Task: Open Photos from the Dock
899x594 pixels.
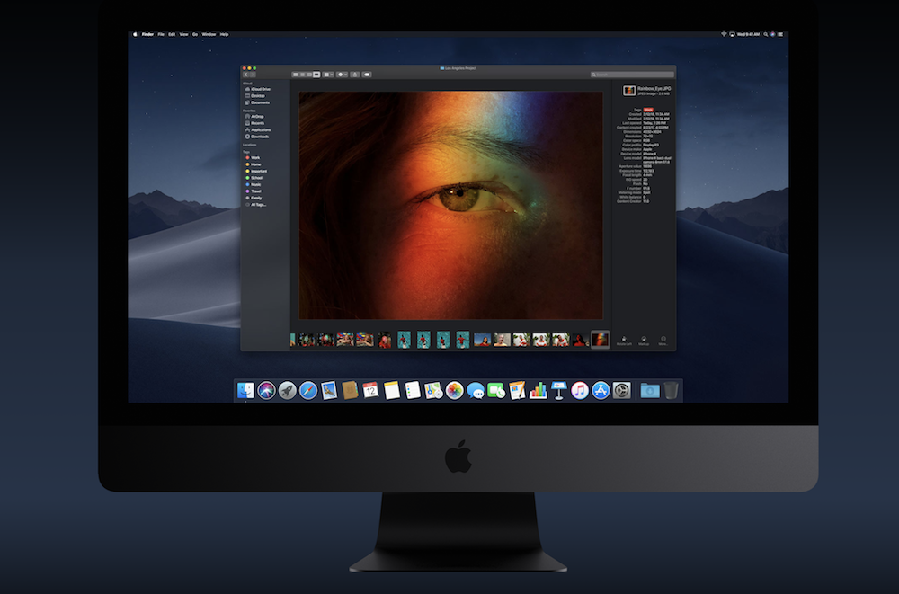Action: 454,390
